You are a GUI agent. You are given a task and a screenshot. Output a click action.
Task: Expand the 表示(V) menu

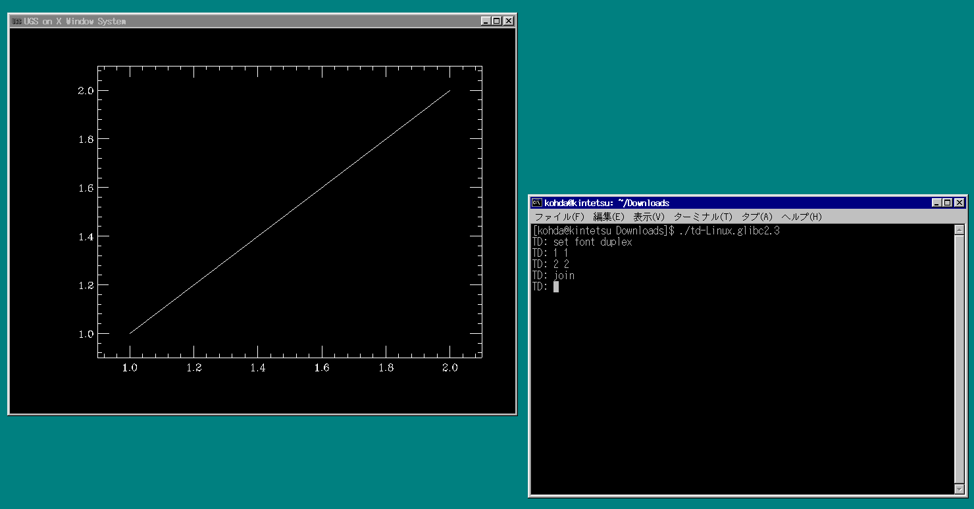click(x=648, y=217)
